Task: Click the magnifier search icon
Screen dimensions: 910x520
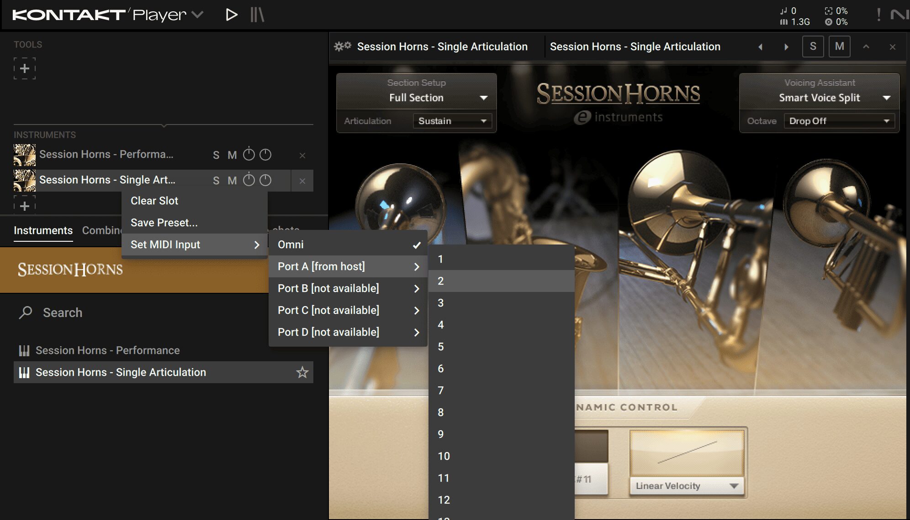Action: click(26, 312)
